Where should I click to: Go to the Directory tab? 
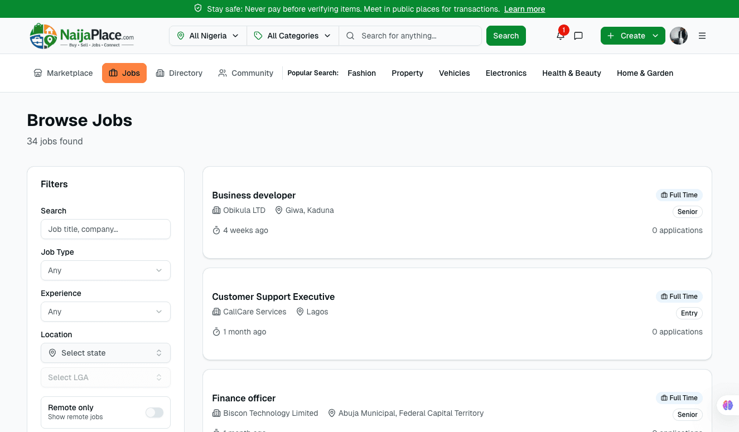179,73
